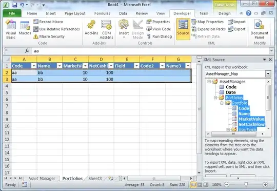Collapse the Portfolios tree node
The height and width of the screenshot is (191, 277).
click(215, 98)
